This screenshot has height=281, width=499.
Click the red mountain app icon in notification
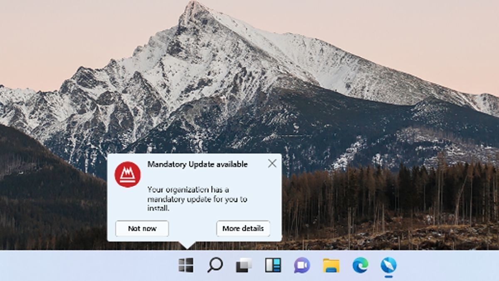click(128, 174)
